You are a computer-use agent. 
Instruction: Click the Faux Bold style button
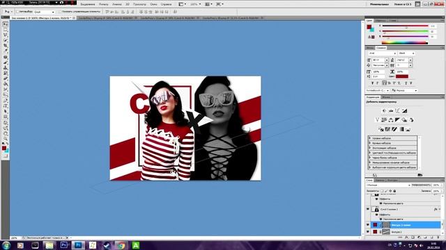[372, 83]
